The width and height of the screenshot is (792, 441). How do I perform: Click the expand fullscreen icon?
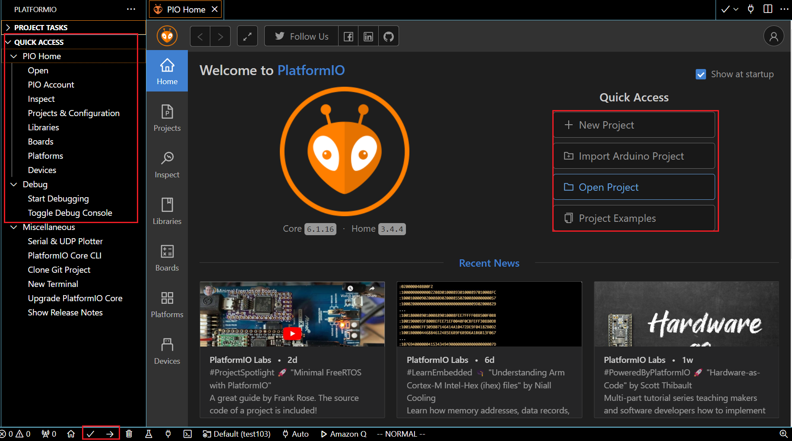[x=247, y=37]
